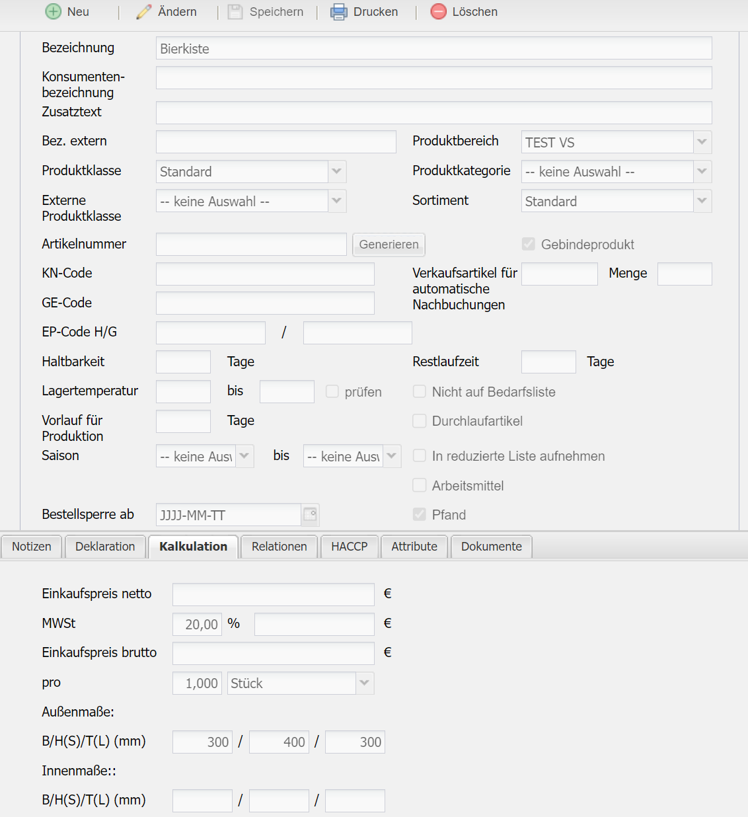Expand the Sortiment dropdown list
The image size is (748, 817).
702,201
